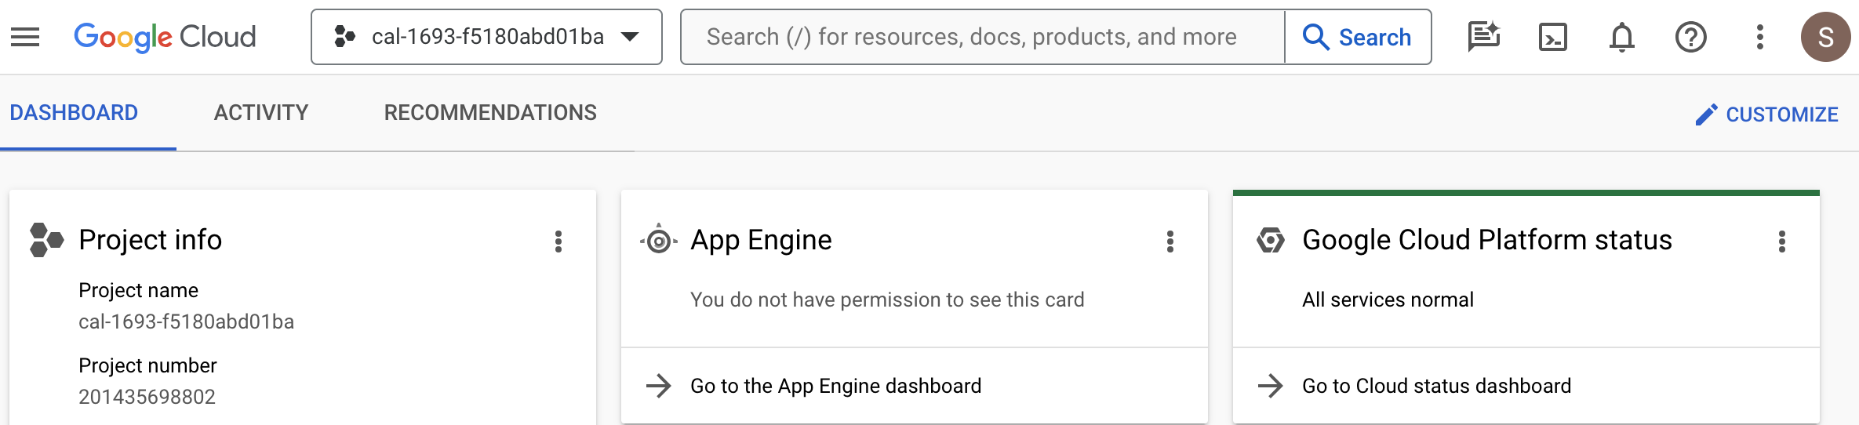Open the top bar three-dot settings menu
1859x425 pixels.
pyautogui.click(x=1759, y=37)
